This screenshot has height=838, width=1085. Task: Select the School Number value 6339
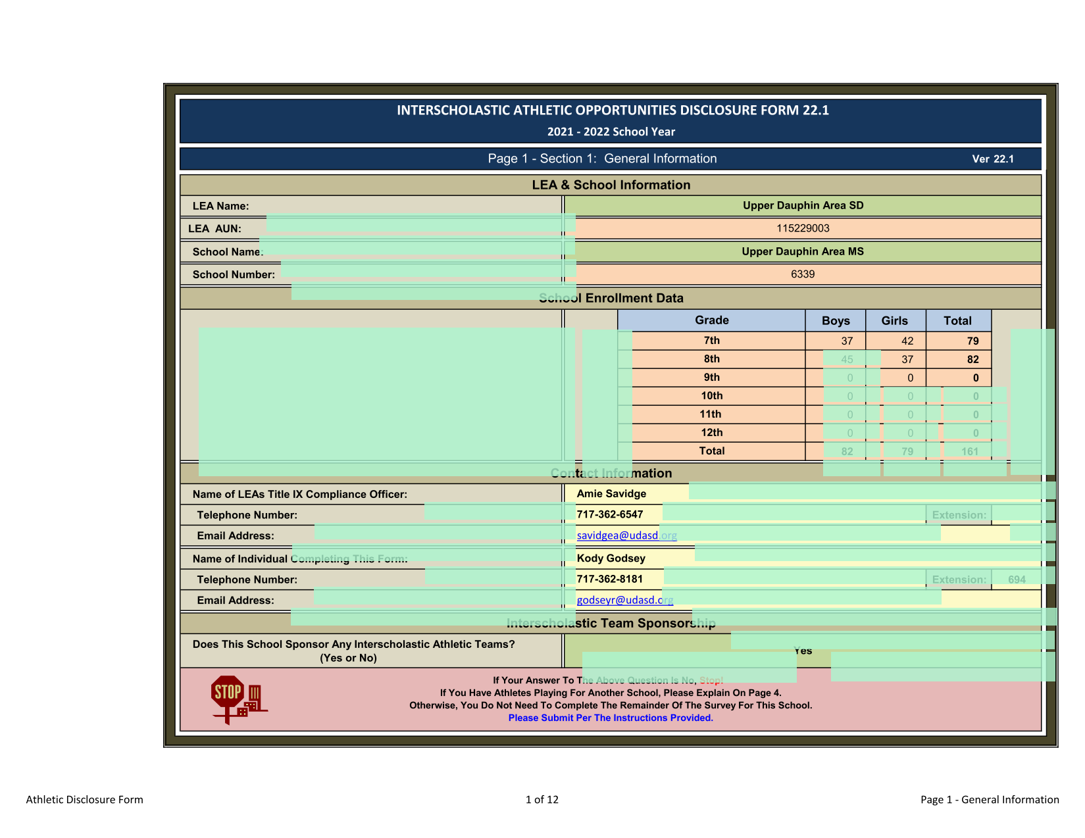tap(803, 274)
